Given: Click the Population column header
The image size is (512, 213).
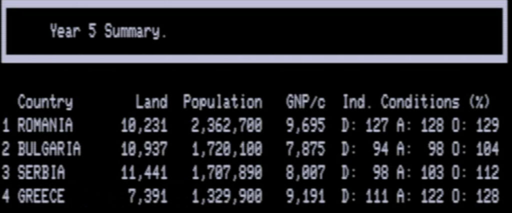Looking at the screenshot, I should coord(222,103).
